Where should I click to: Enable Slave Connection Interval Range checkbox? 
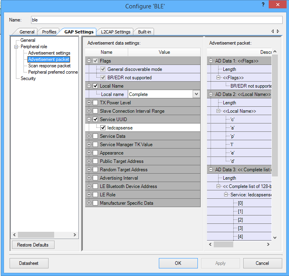click(x=95, y=111)
